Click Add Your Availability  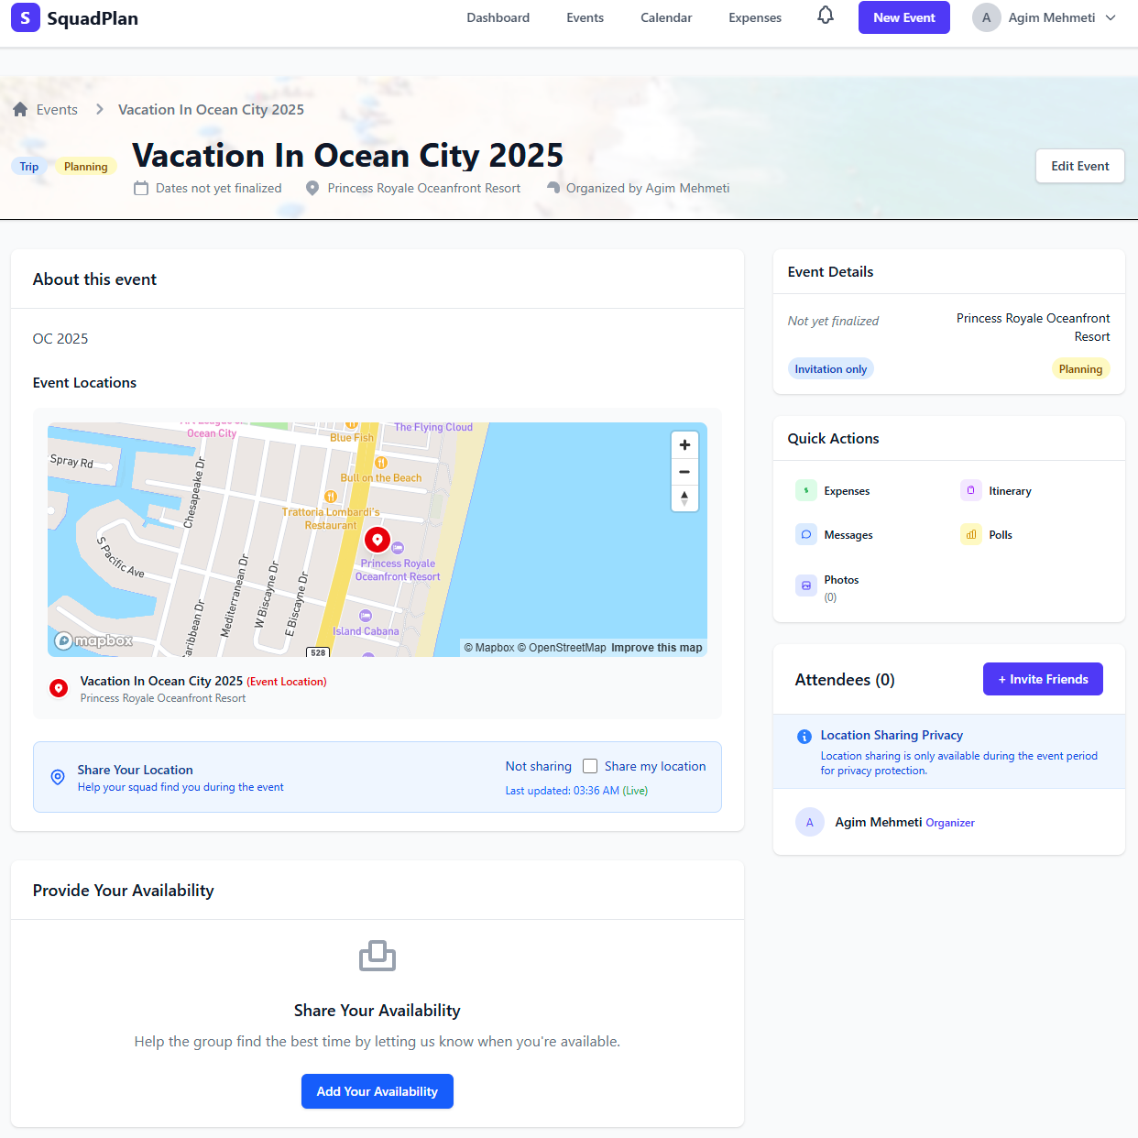[x=377, y=1091]
